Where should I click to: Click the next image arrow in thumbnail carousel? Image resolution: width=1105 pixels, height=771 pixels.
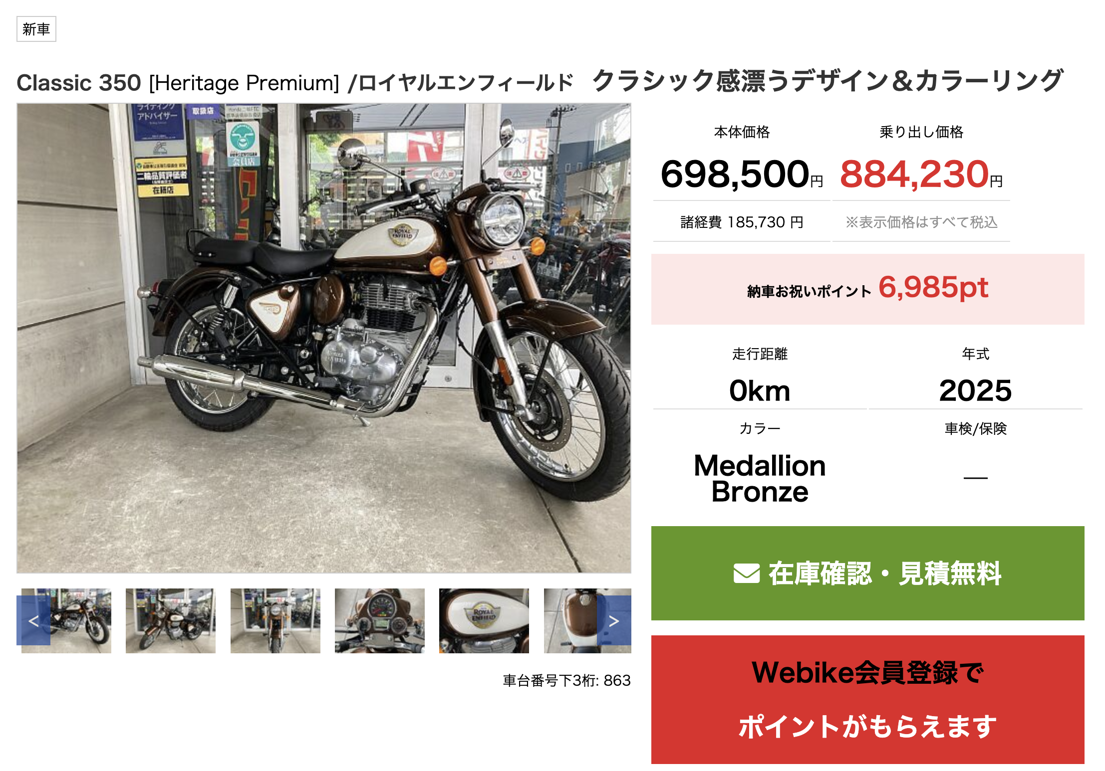(614, 620)
